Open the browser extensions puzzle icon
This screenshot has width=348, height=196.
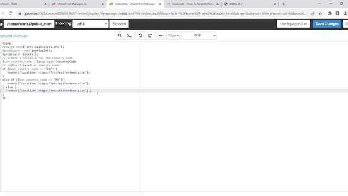tap(330, 13)
